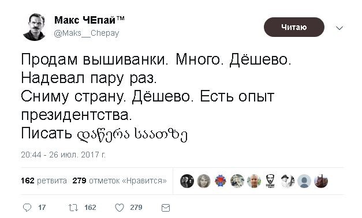Open first liker avatar with dark photo
This screenshot has height=218, width=362.
pyautogui.click(x=186, y=181)
